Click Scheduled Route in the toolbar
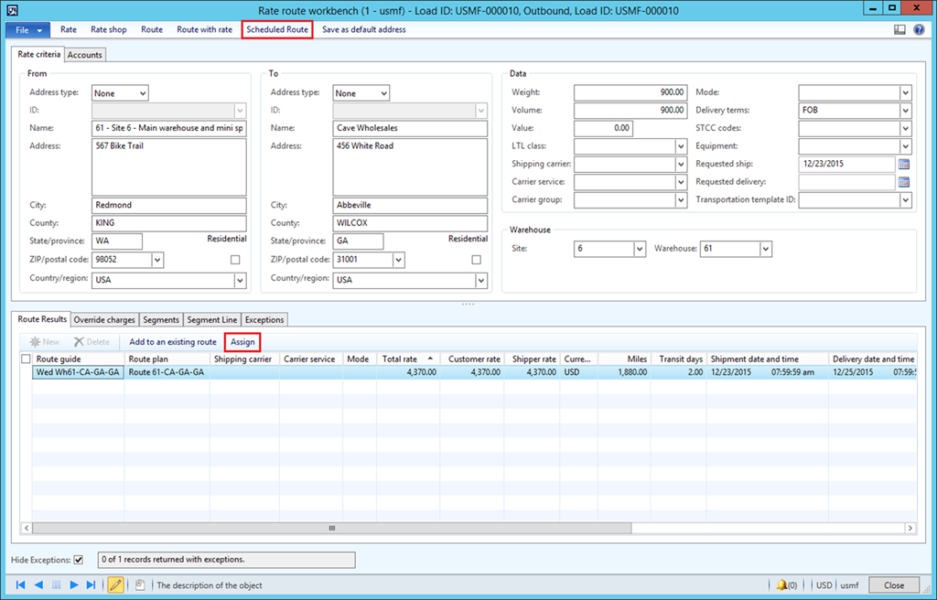Viewport: 937px width, 600px height. (277, 29)
